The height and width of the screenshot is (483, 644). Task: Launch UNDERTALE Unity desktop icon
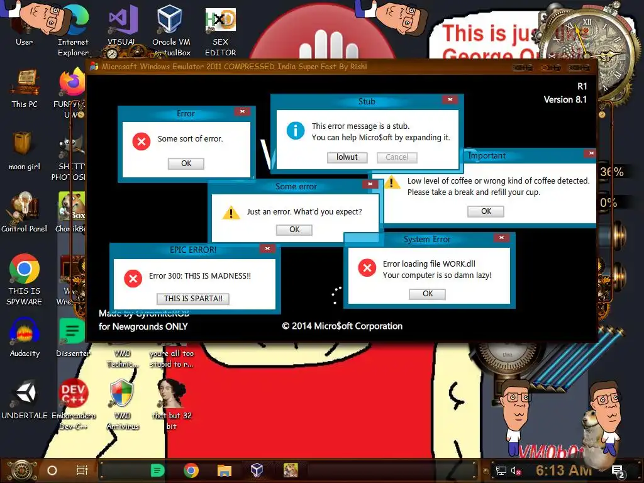point(25,399)
